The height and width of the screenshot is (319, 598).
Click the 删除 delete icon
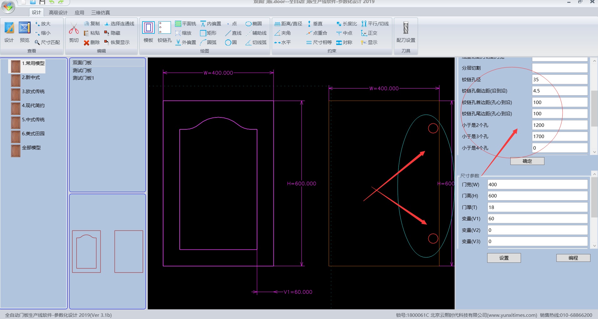[87, 42]
